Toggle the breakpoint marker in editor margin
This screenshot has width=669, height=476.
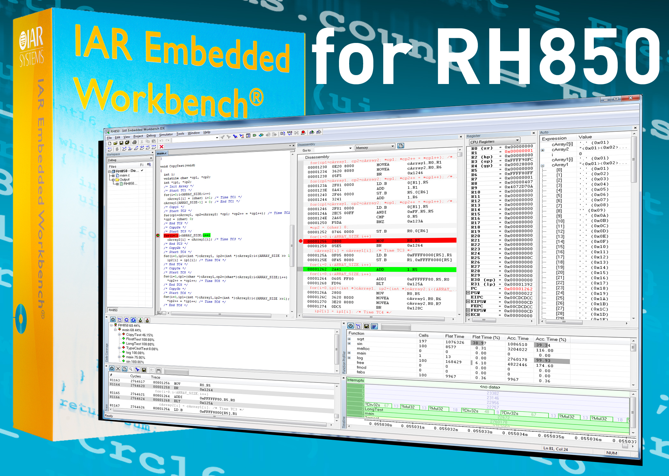(x=158, y=235)
